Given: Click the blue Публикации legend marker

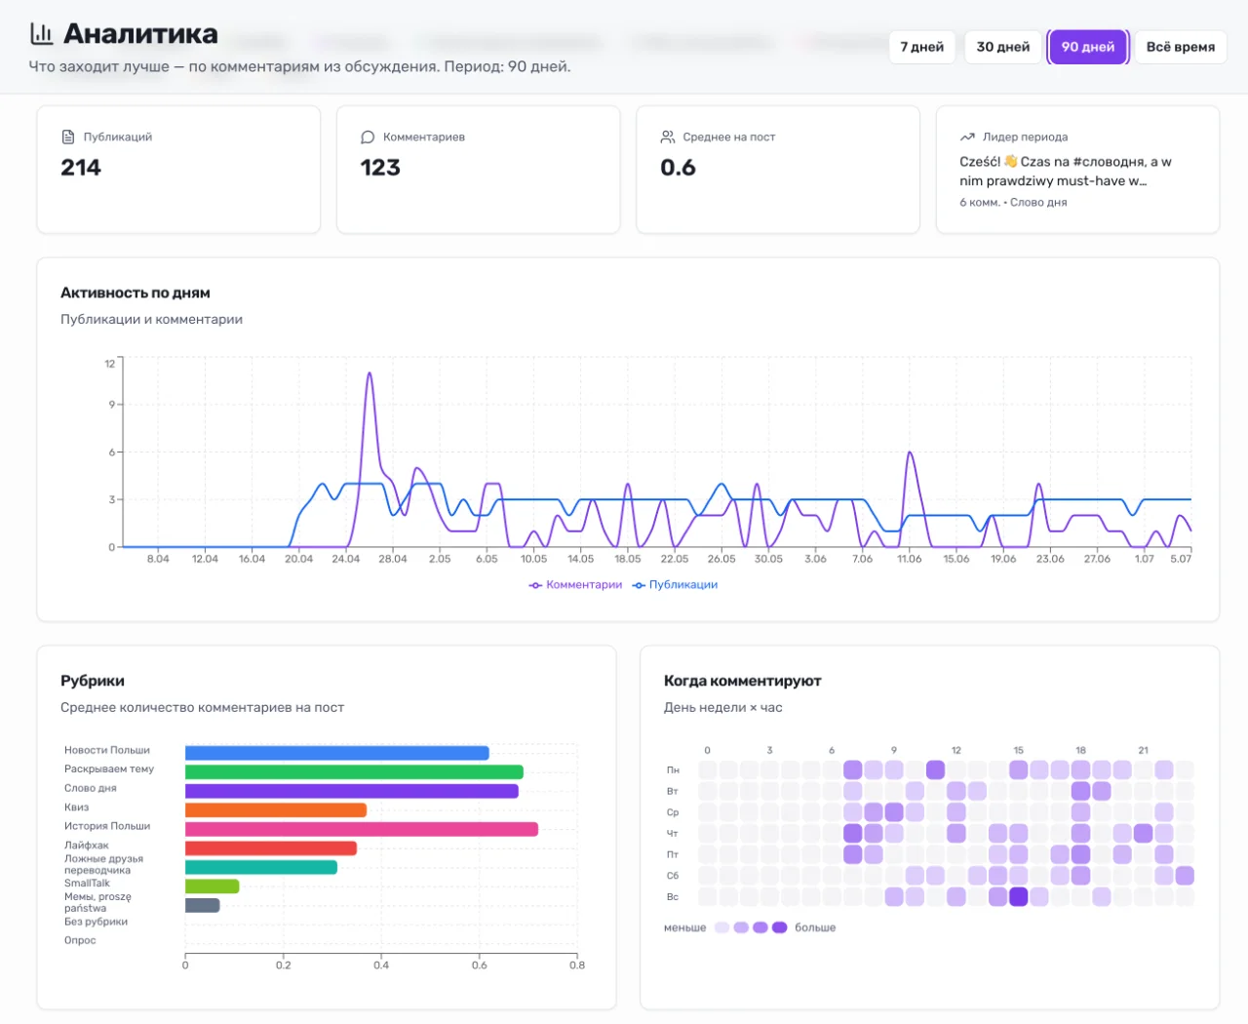Looking at the screenshot, I should (639, 585).
